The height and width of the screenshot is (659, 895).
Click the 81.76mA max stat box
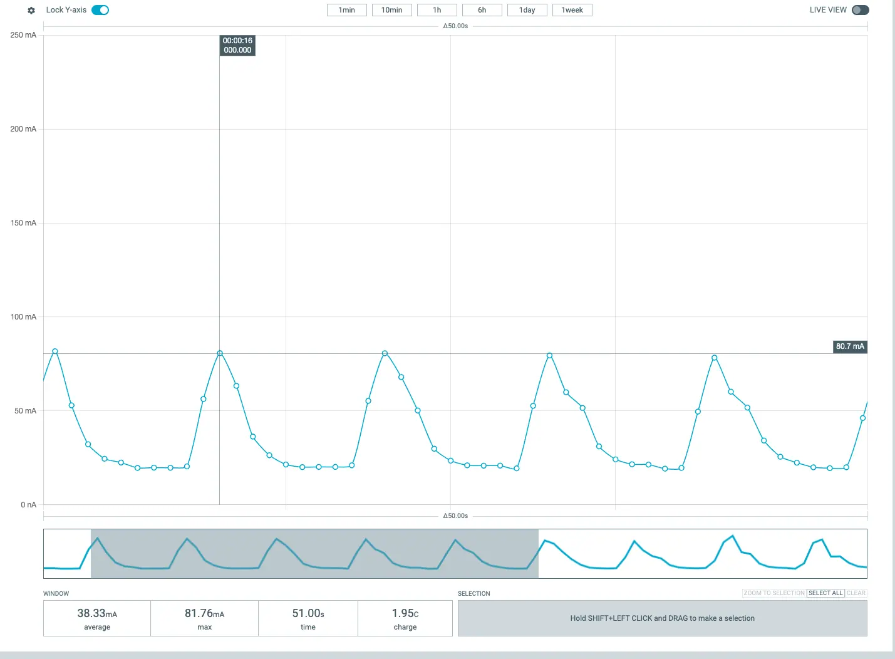coord(204,618)
